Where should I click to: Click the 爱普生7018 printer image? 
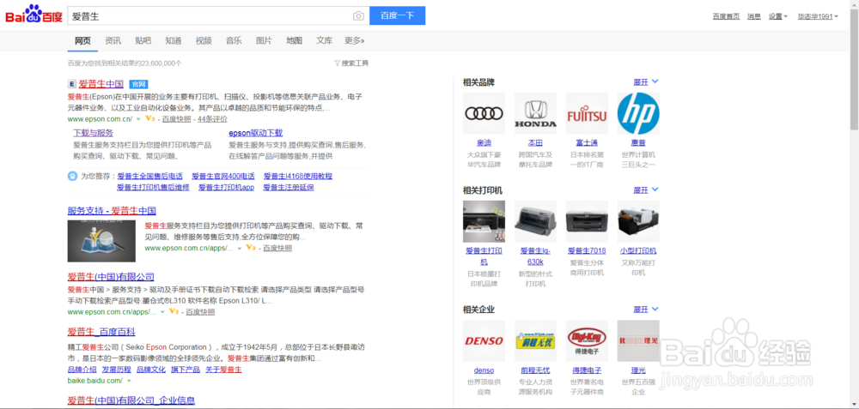click(587, 221)
